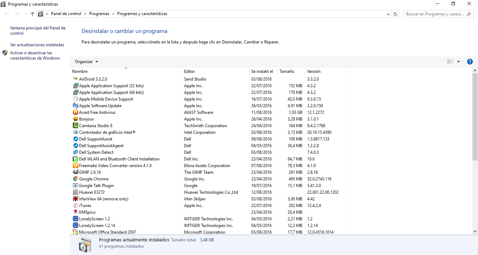Screen dimensions: 478x255
Task: Select the Dell System Detect icon
Action: point(76,152)
